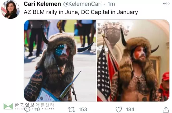172x113 pixels.
Task: Click the red cap person in right photo
Action: pyautogui.click(x=164, y=87)
